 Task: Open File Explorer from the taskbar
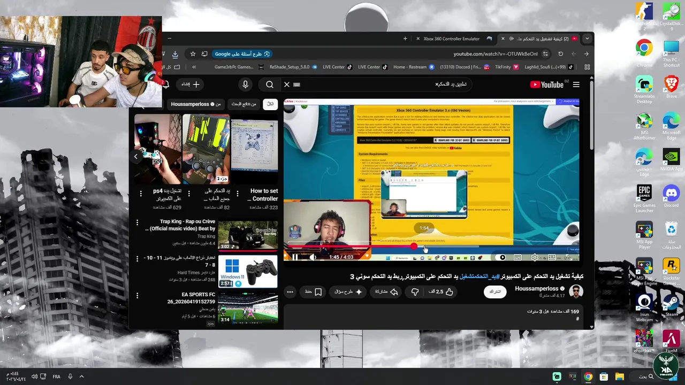(619, 376)
